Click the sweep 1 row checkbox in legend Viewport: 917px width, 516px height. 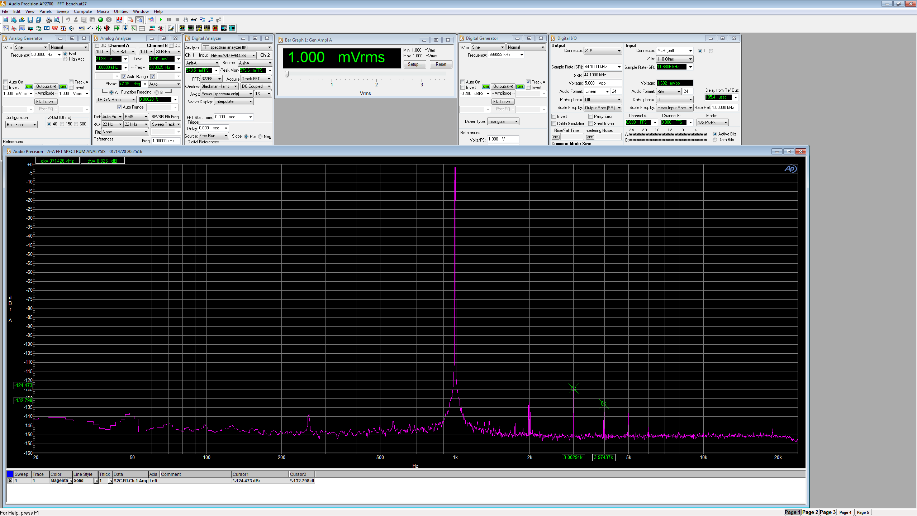click(x=10, y=481)
